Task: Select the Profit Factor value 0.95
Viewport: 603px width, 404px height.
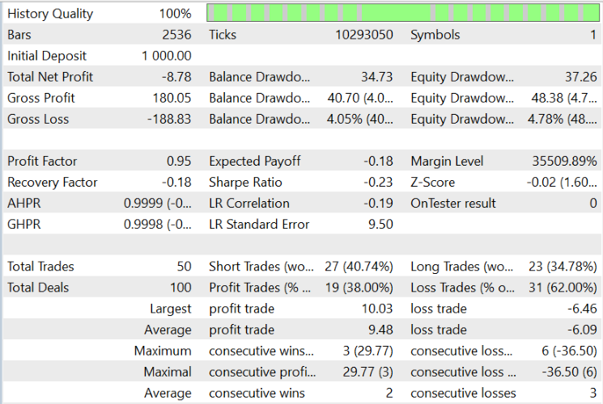Action: (x=179, y=162)
